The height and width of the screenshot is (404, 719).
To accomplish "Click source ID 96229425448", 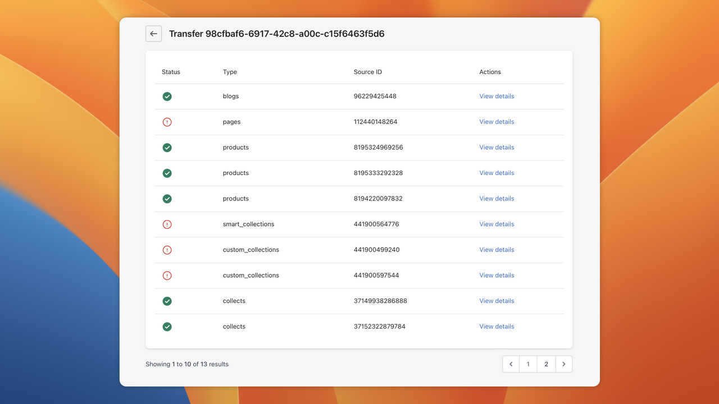I will click(375, 96).
